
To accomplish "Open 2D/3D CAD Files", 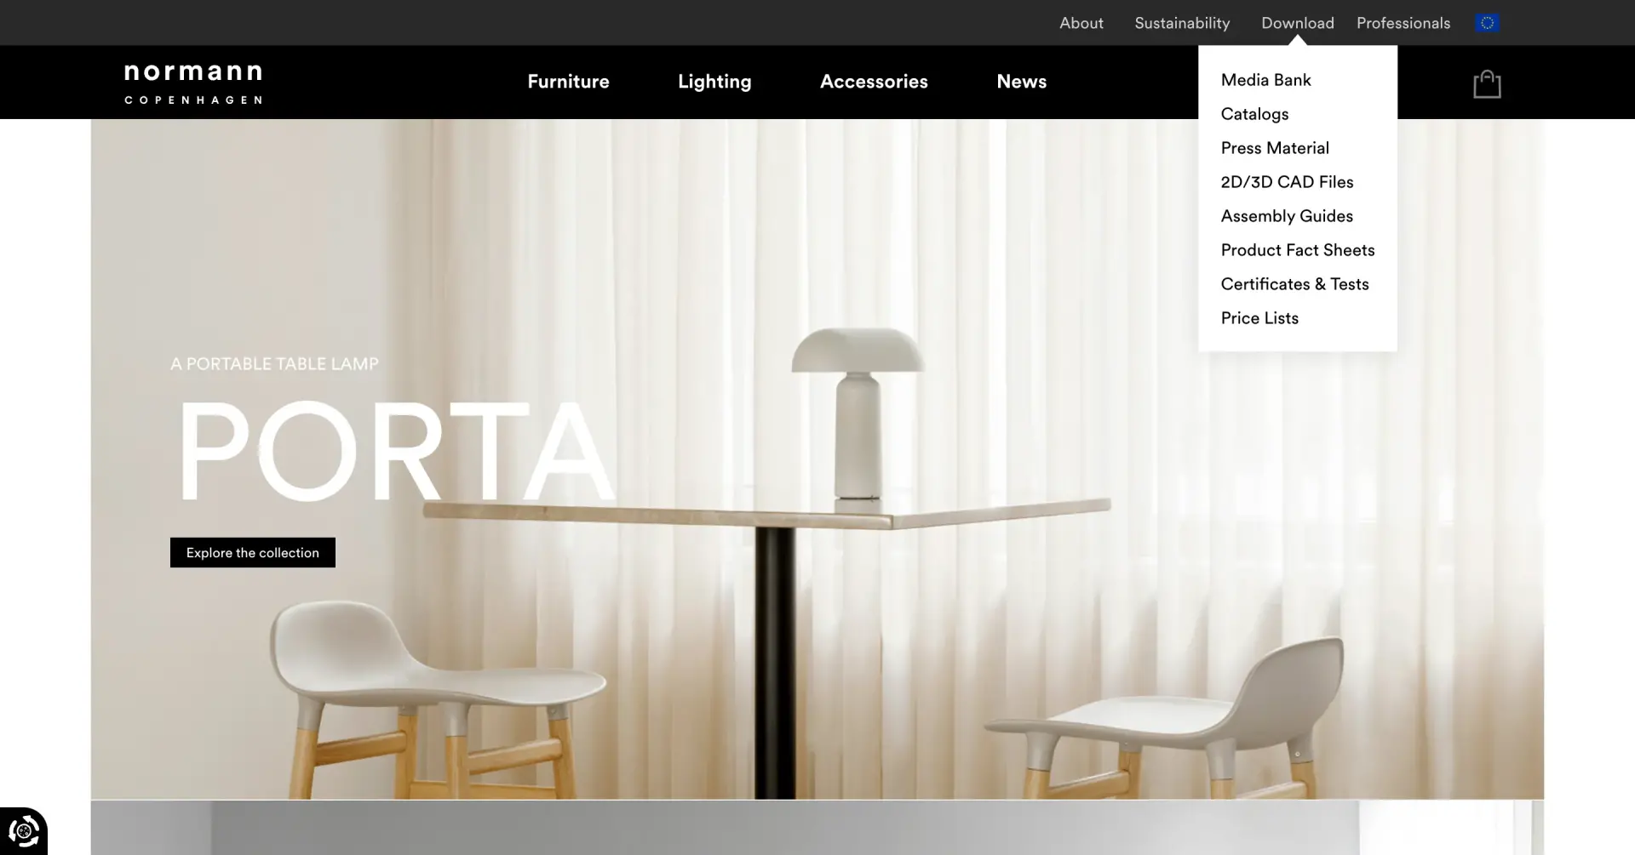I will click(x=1287, y=181).
